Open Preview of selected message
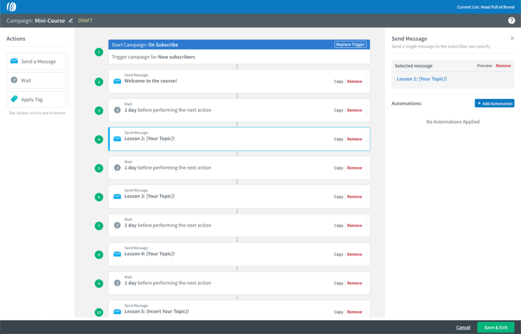Image resolution: width=521 pixels, height=334 pixels. 484,66
